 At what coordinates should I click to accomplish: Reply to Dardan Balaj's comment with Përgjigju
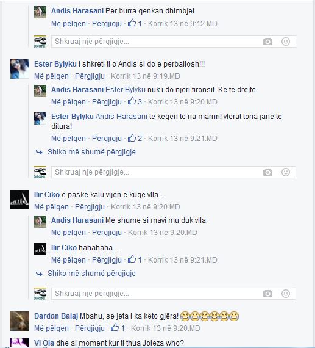tap(90, 328)
